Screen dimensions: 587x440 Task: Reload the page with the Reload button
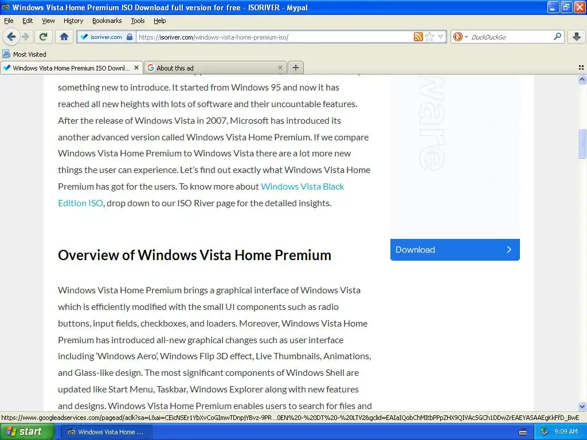(x=43, y=37)
